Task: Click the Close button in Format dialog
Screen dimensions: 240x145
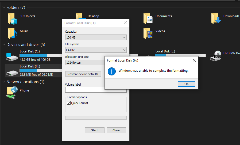Action: [116, 130]
